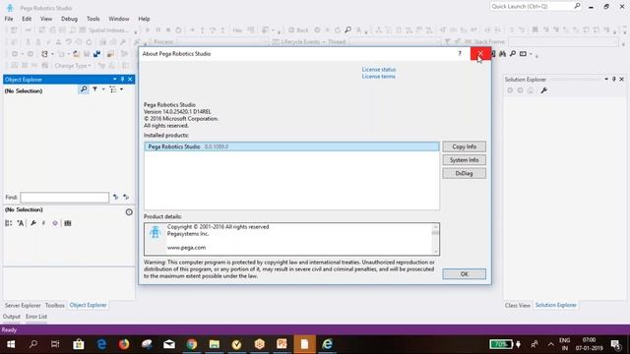Open the Stack Frame combo box
Image resolution: width=630 pixels, height=354 pixels.
(563, 41)
